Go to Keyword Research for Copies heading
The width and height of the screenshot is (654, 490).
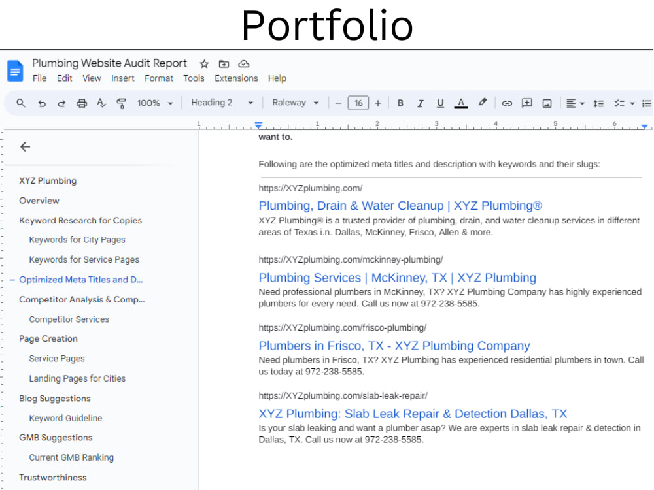tap(80, 220)
